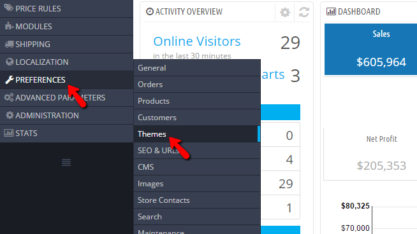
Task: Click the Activity Overview heading
Action: (189, 11)
